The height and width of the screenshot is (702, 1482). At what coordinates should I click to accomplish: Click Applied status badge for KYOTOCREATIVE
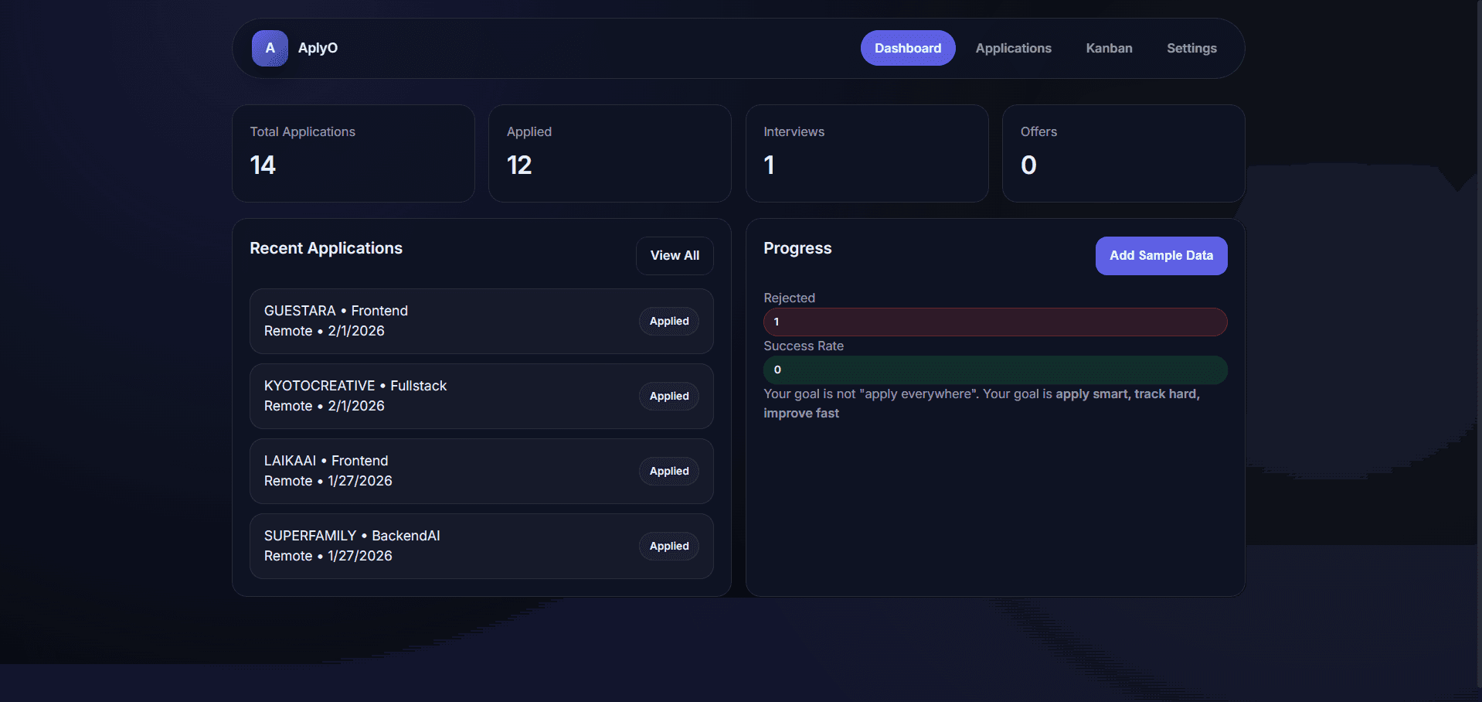click(x=668, y=397)
